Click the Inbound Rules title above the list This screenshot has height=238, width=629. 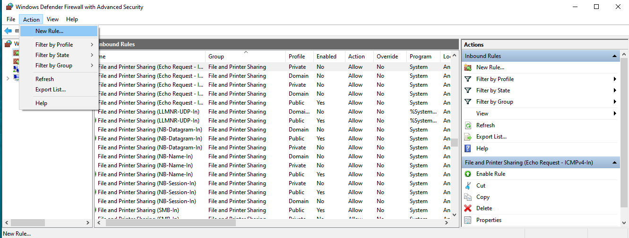[116, 44]
